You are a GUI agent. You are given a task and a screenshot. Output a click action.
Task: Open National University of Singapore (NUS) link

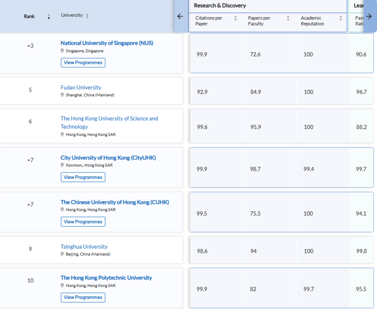107,43
